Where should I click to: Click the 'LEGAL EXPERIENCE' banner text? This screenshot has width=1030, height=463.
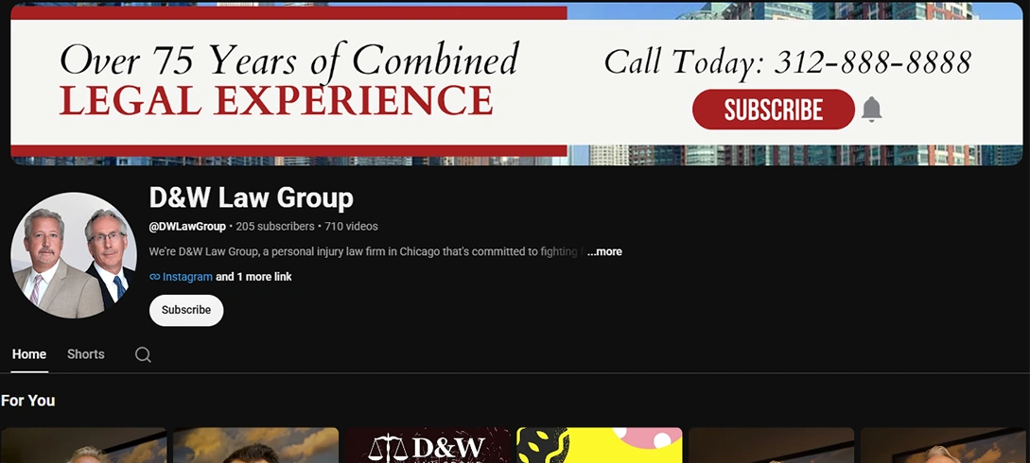coord(276,100)
